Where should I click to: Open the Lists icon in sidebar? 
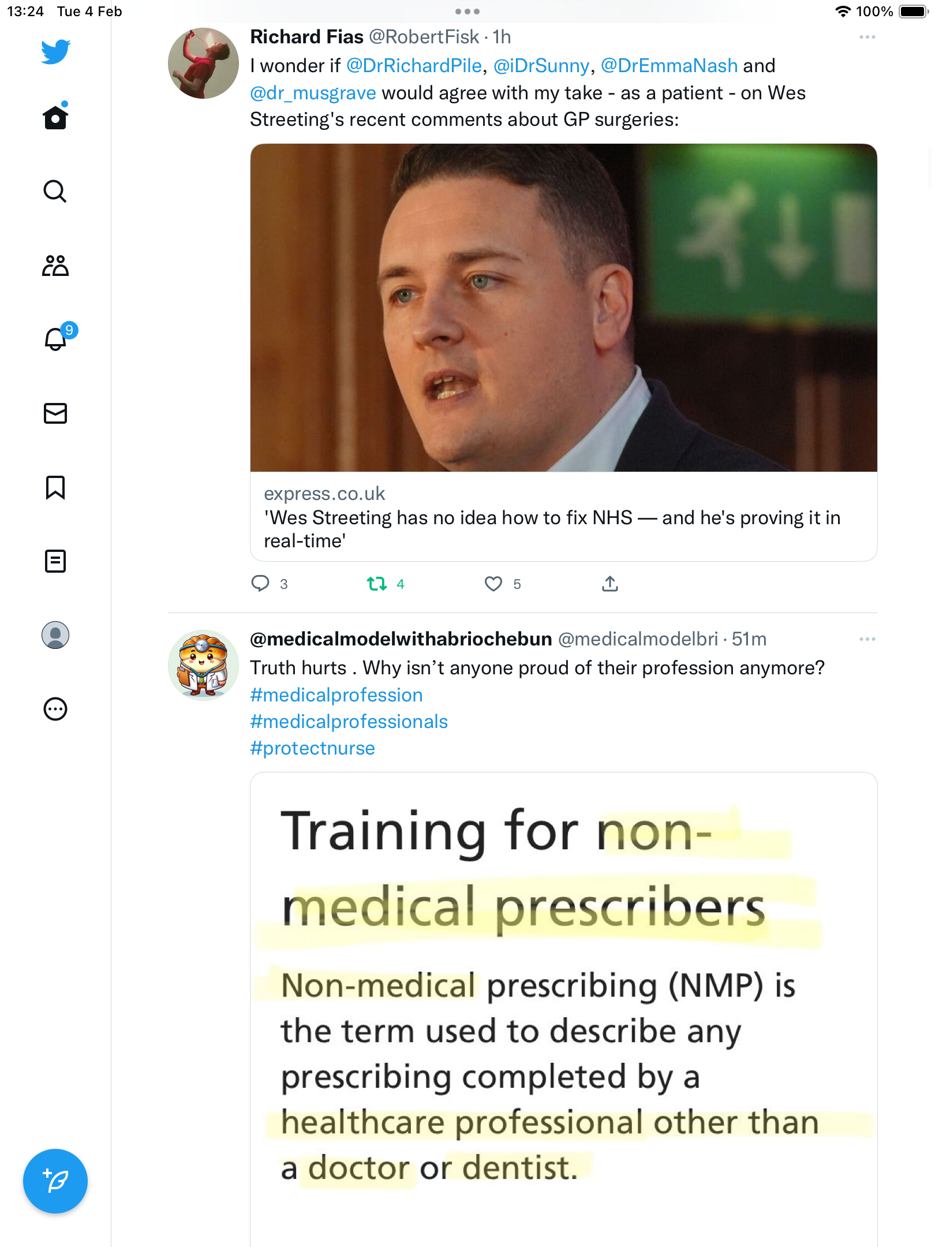pos(55,561)
